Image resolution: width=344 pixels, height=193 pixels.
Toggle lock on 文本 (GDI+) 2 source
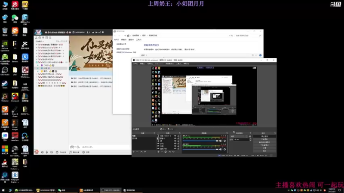click(x=178, y=136)
